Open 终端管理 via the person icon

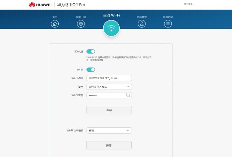click(142, 24)
